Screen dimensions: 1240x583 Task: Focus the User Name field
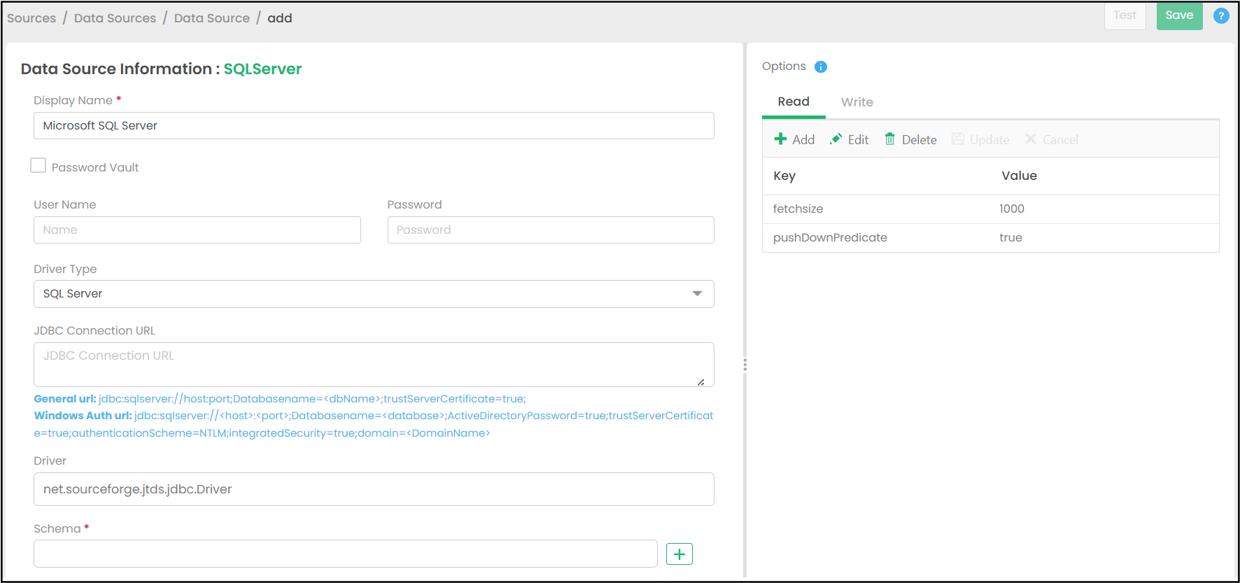pos(197,230)
